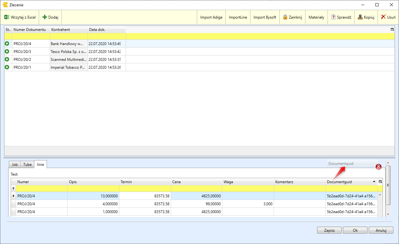Click the Excel icon for Wczytaj z Excel

pos(7,17)
